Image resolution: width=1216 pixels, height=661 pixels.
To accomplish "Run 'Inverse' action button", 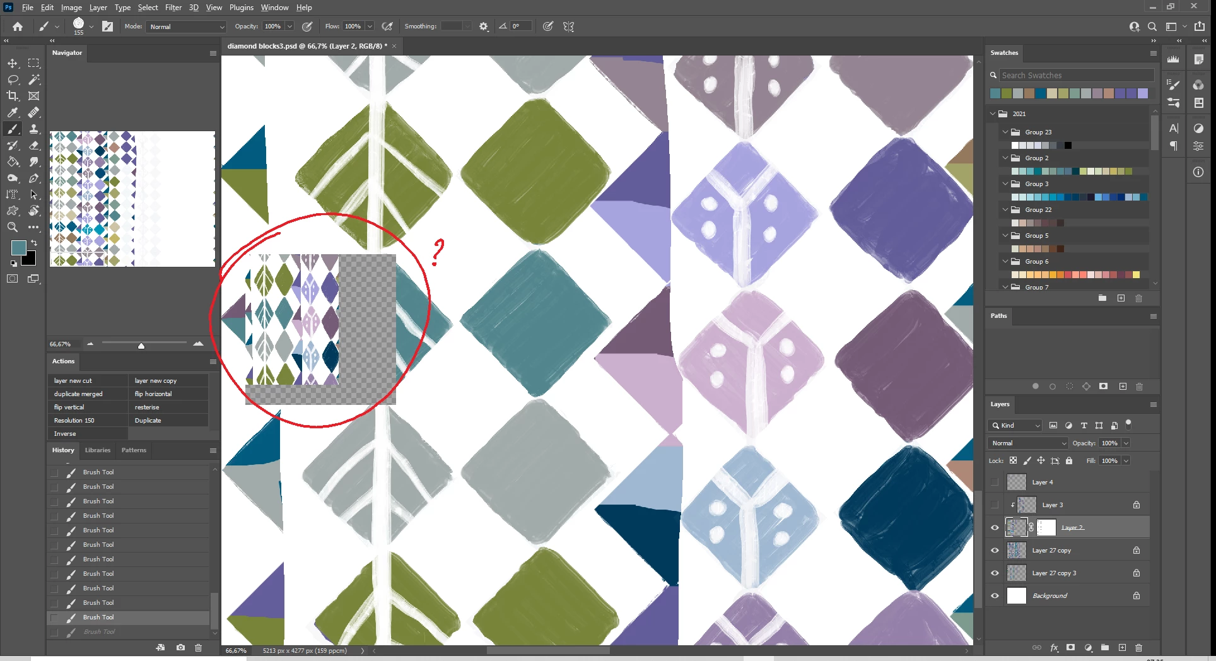I will point(88,434).
